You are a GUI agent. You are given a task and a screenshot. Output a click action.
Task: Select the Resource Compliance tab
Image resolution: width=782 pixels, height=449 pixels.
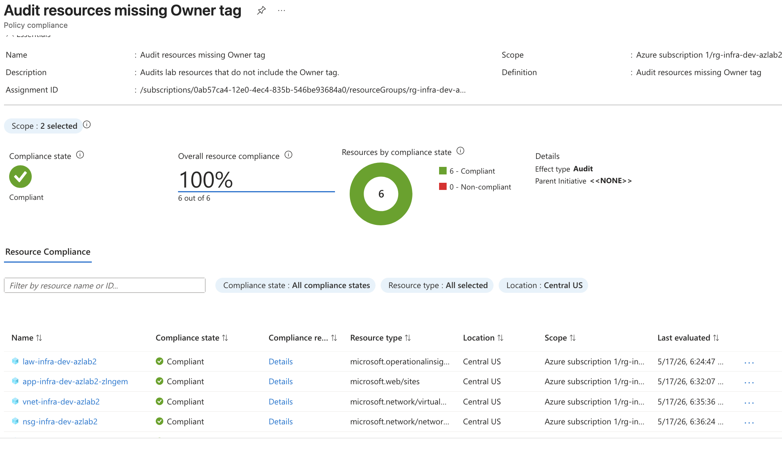click(48, 252)
